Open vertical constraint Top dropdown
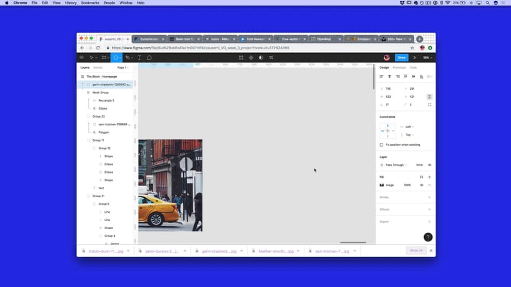Image resolution: width=511 pixels, height=287 pixels. (409, 135)
